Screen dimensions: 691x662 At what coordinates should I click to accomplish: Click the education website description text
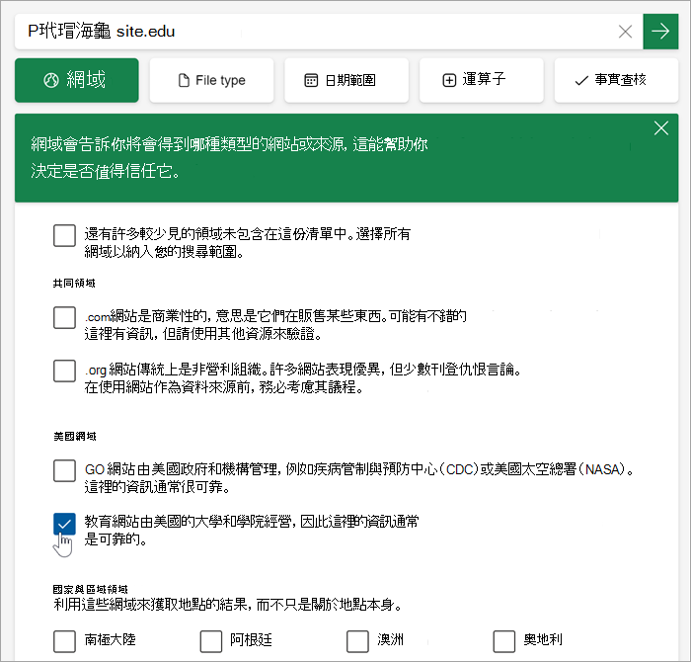coord(252,531)
